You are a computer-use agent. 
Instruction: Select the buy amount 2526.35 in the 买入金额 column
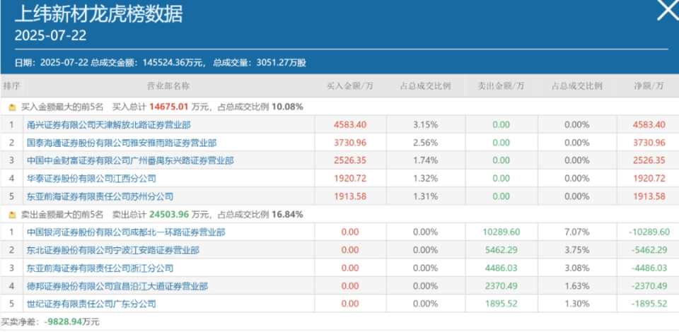[350, 160]
